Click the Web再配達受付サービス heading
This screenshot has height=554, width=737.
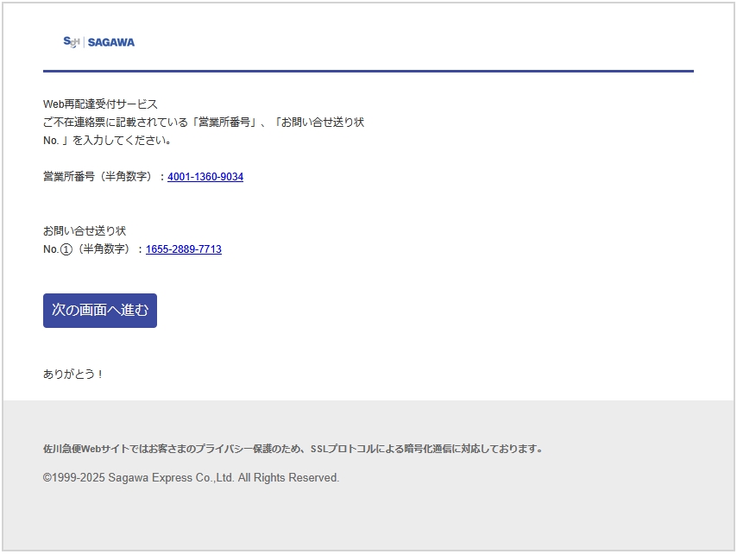(x=100, y=104)
